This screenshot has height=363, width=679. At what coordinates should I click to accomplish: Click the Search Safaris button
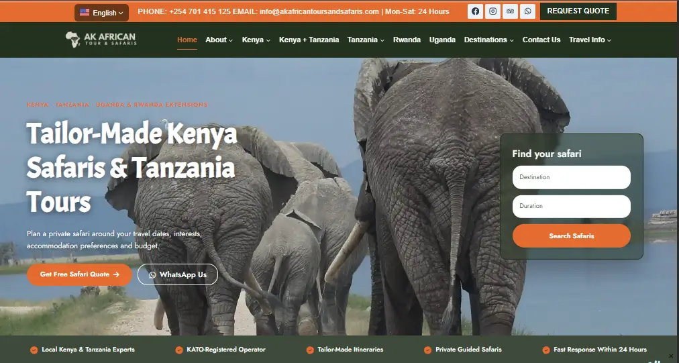click(571, 236)
